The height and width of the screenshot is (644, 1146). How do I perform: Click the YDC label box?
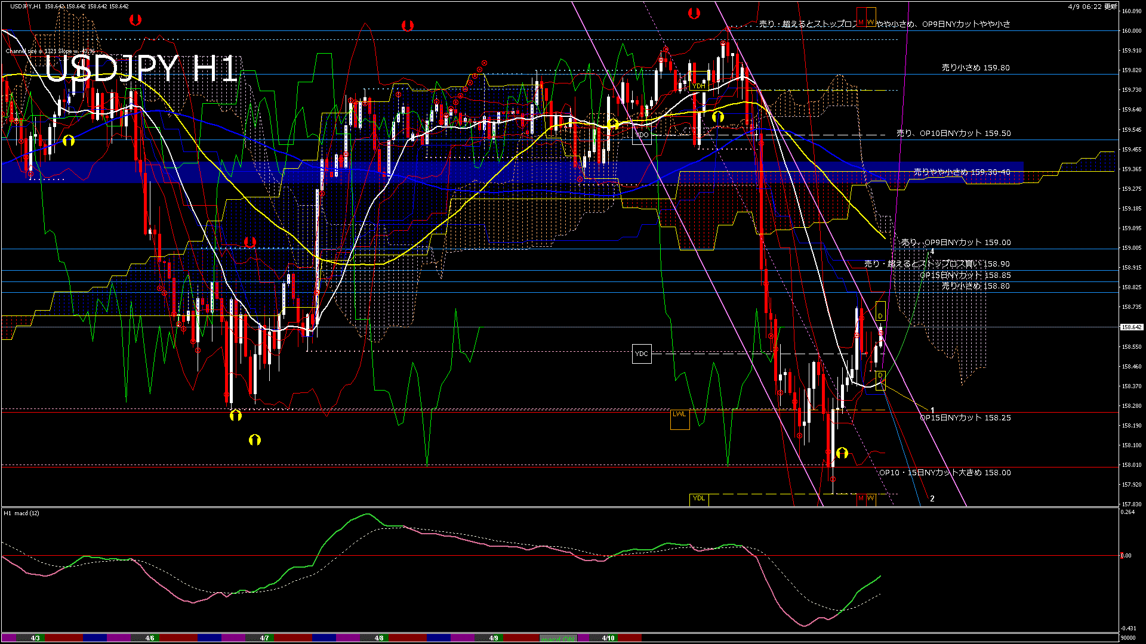pos(642,354)
